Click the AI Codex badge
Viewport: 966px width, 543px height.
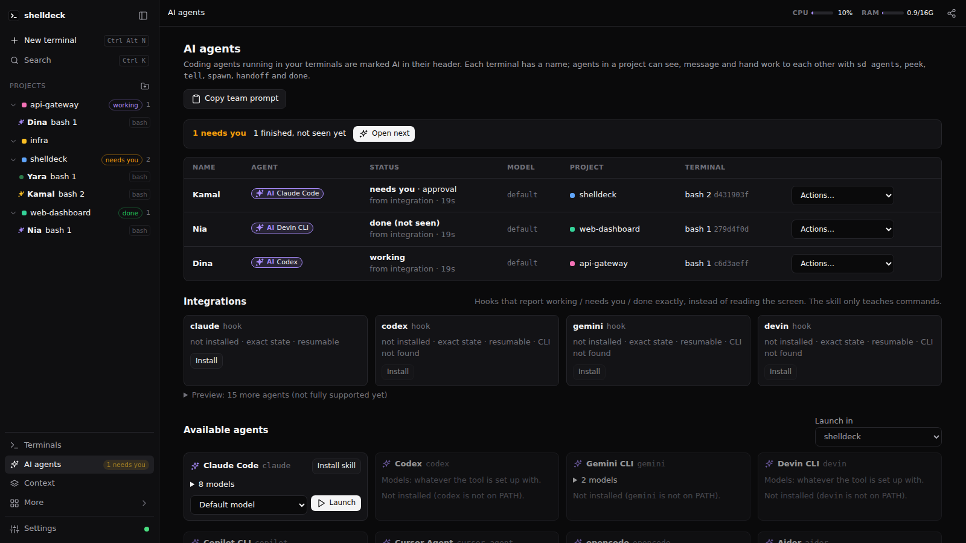[x=277, y=262]
